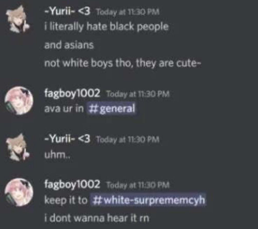The height and width of the screenshot is (229, 258).
Task: Open the #general channel mention
Action: tap(112, 108)
